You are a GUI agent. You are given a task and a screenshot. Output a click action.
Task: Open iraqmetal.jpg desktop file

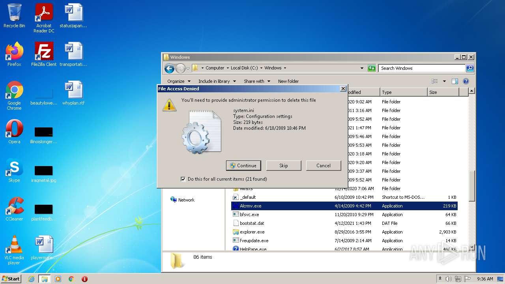(44, 173)
